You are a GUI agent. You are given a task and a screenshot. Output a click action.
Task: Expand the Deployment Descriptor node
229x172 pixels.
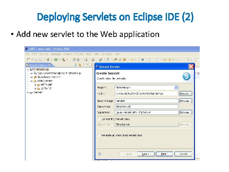click(x=31, y=73)
